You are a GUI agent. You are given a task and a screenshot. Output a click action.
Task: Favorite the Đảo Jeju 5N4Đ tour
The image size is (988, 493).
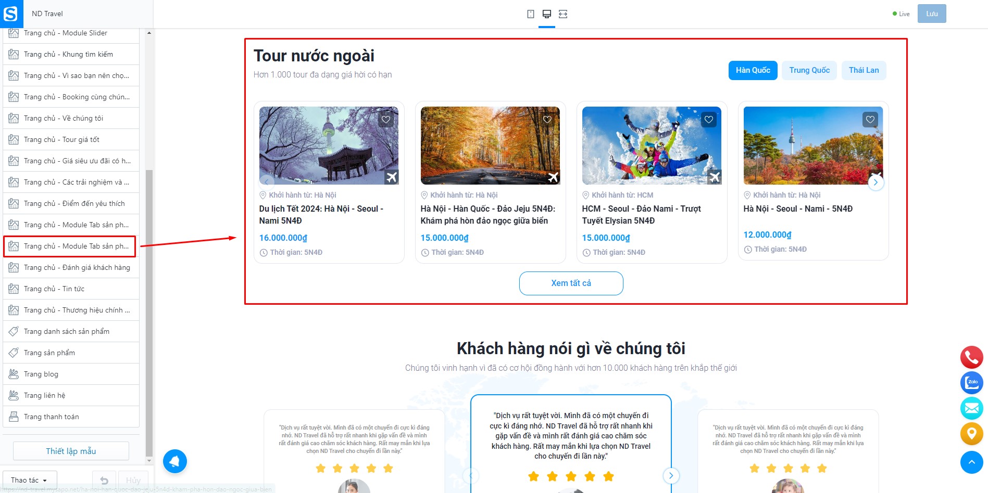(547, 120)
